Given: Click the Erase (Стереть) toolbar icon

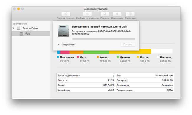Looking at the screenshot, I should (x=105, y=14).
